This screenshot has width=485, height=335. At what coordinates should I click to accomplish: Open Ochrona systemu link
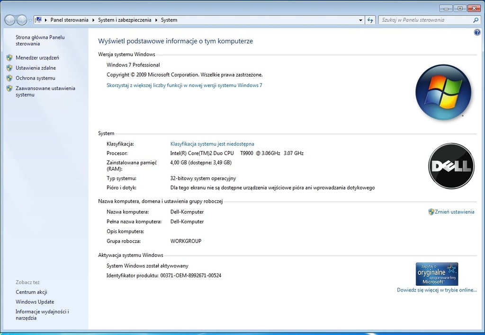point(35,78)
